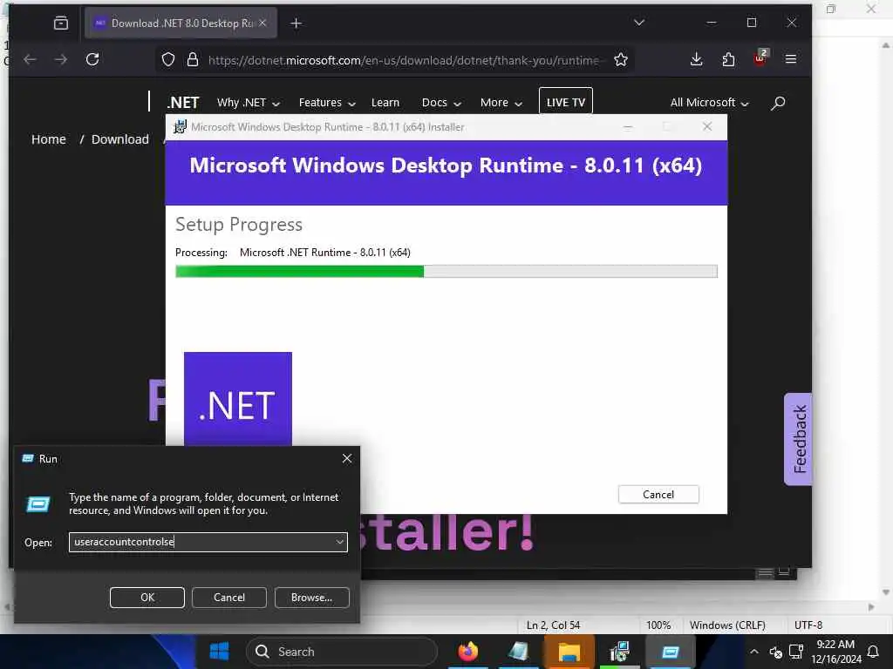Open File Explorer from the taskbar

[569, 652]
